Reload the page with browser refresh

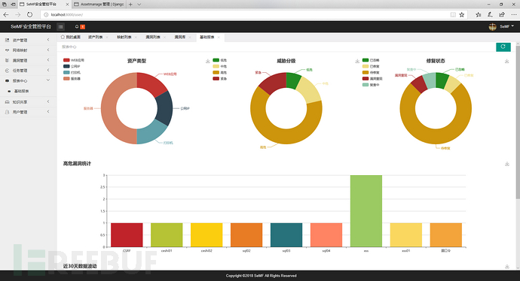click(30, 14)
